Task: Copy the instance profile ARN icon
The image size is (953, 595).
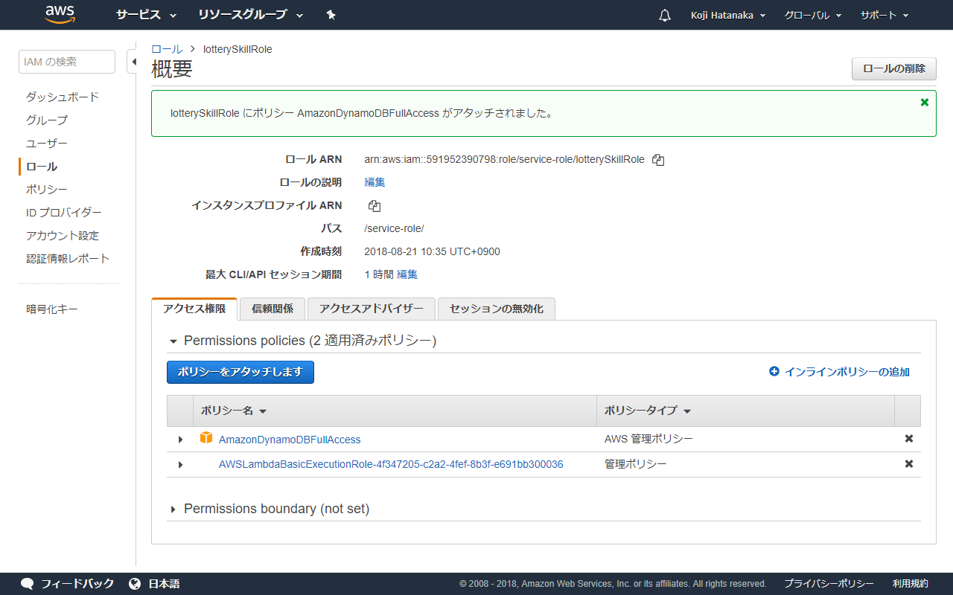Action: point(374,206)
